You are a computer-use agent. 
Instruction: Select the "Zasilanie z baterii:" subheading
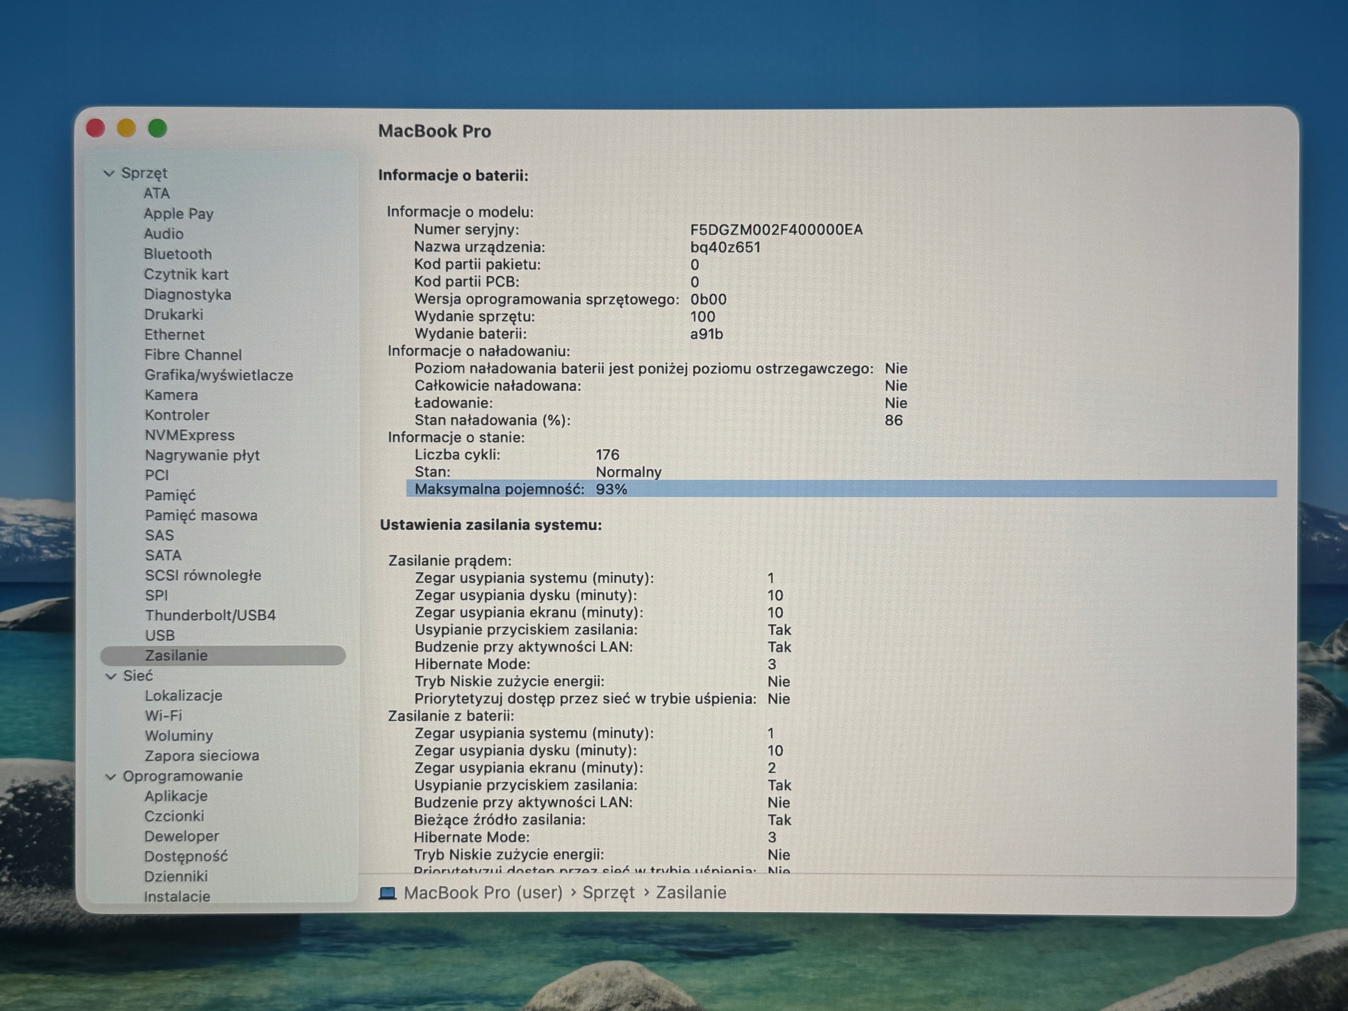[451, 716]
